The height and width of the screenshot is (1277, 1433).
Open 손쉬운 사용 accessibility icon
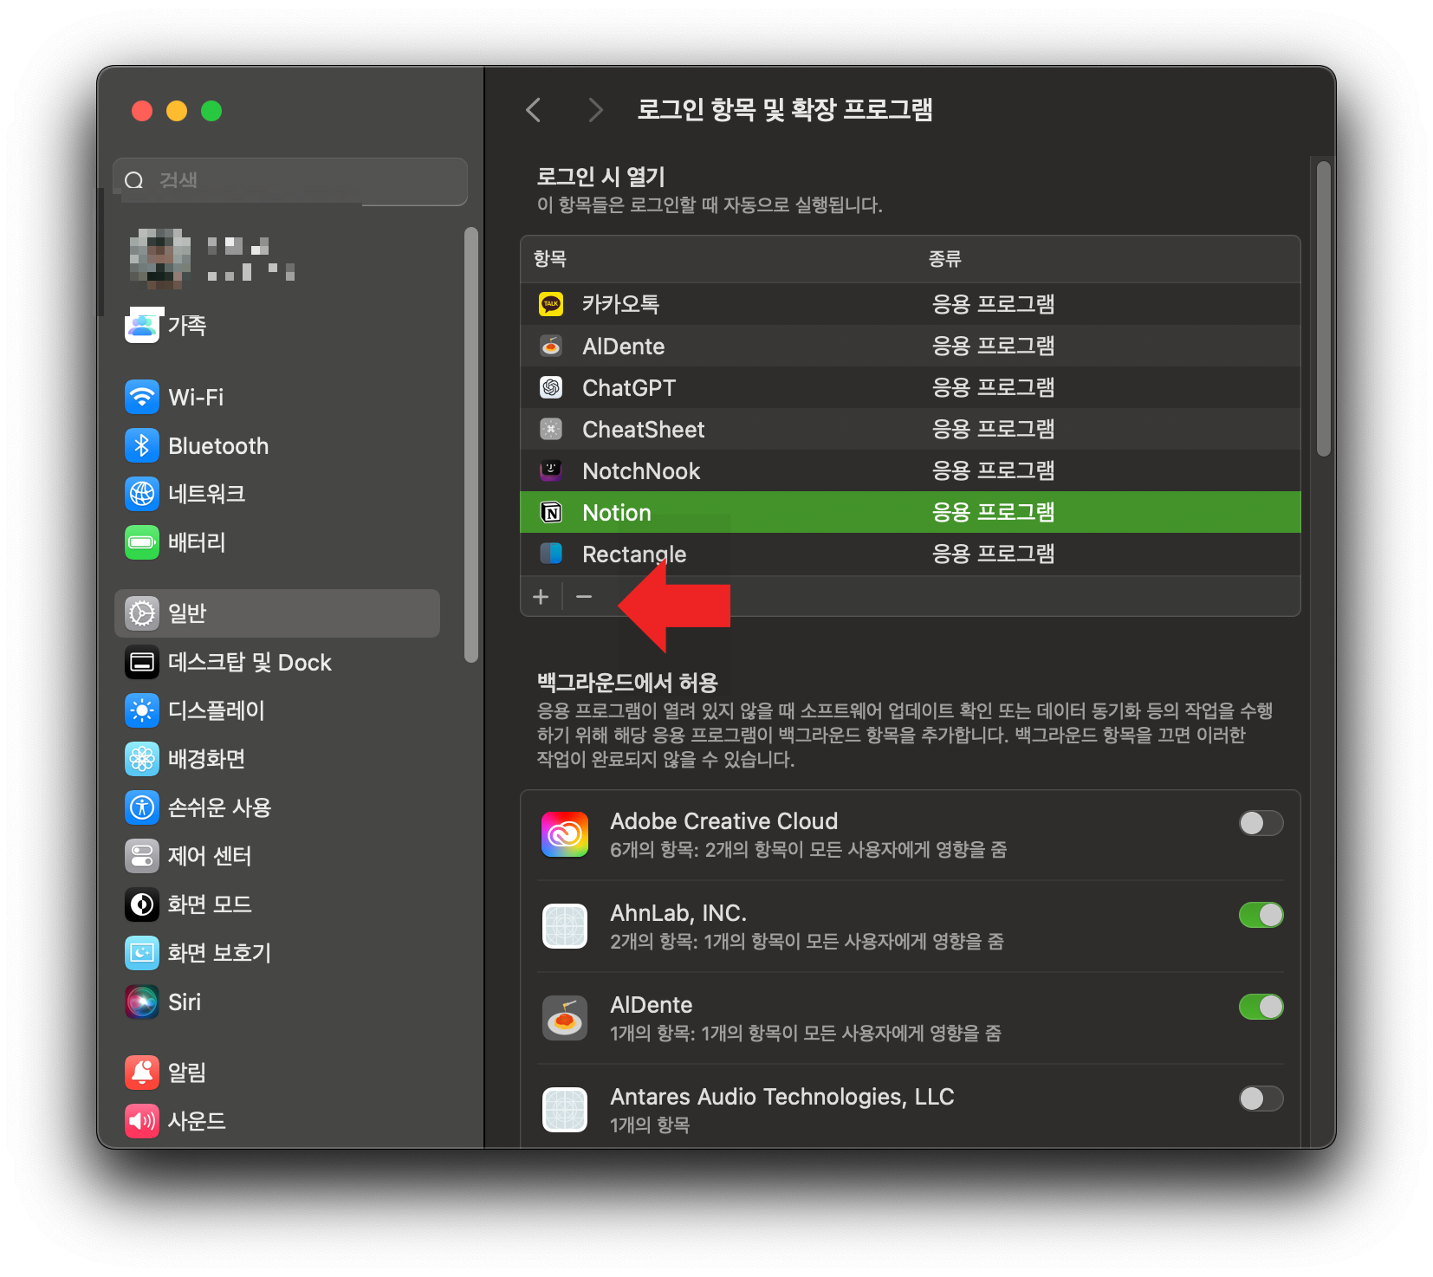click(x=142, y=807)
